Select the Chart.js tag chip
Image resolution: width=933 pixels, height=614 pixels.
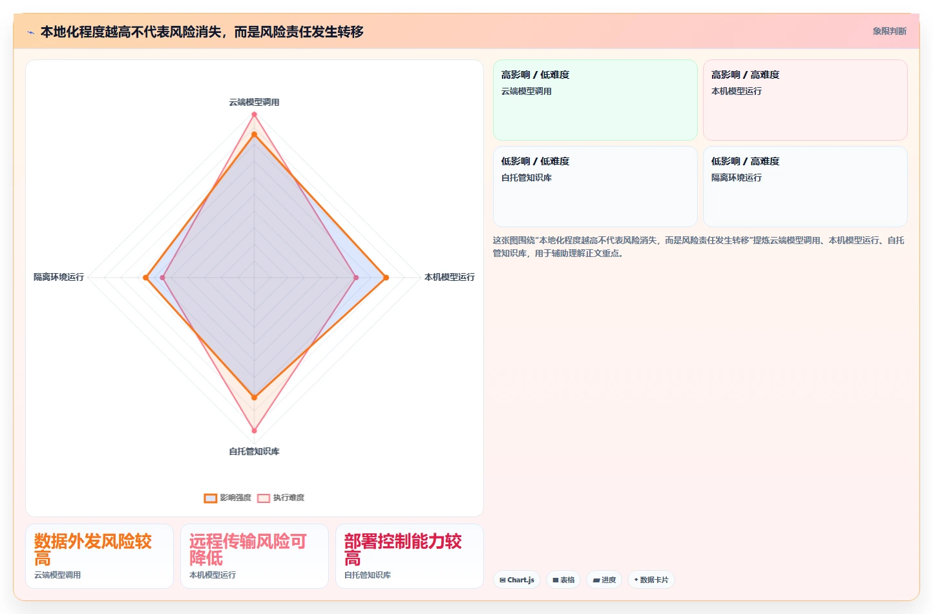[517, 580]
